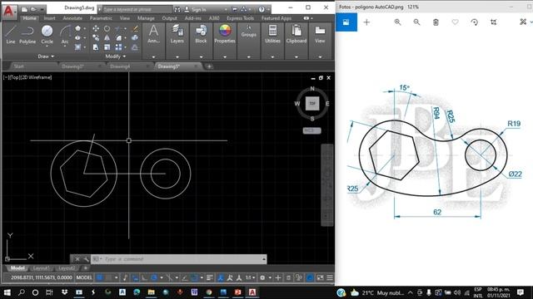Toggle Ortho mode in the status bar
This screenshot has height=299, width=533.
(x=144, y=277)
